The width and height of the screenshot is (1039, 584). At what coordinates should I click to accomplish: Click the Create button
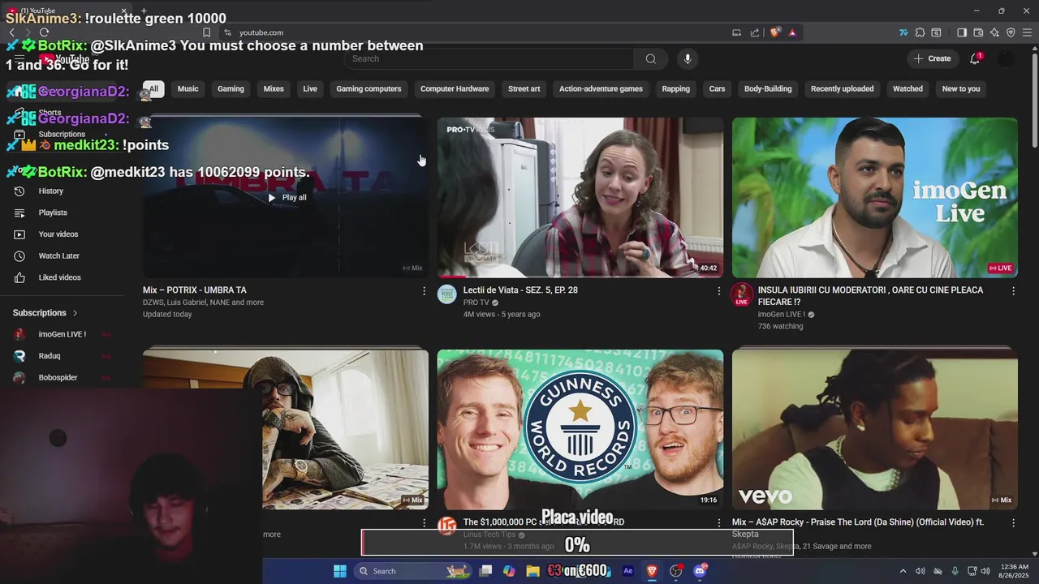[x=932, y=58]
